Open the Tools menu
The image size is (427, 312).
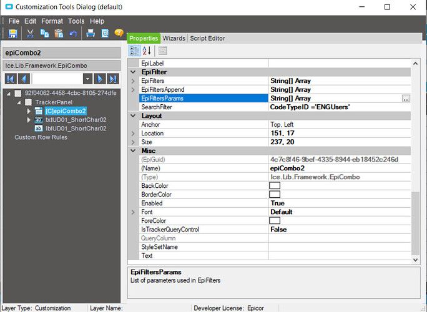(x=76, y=21)
